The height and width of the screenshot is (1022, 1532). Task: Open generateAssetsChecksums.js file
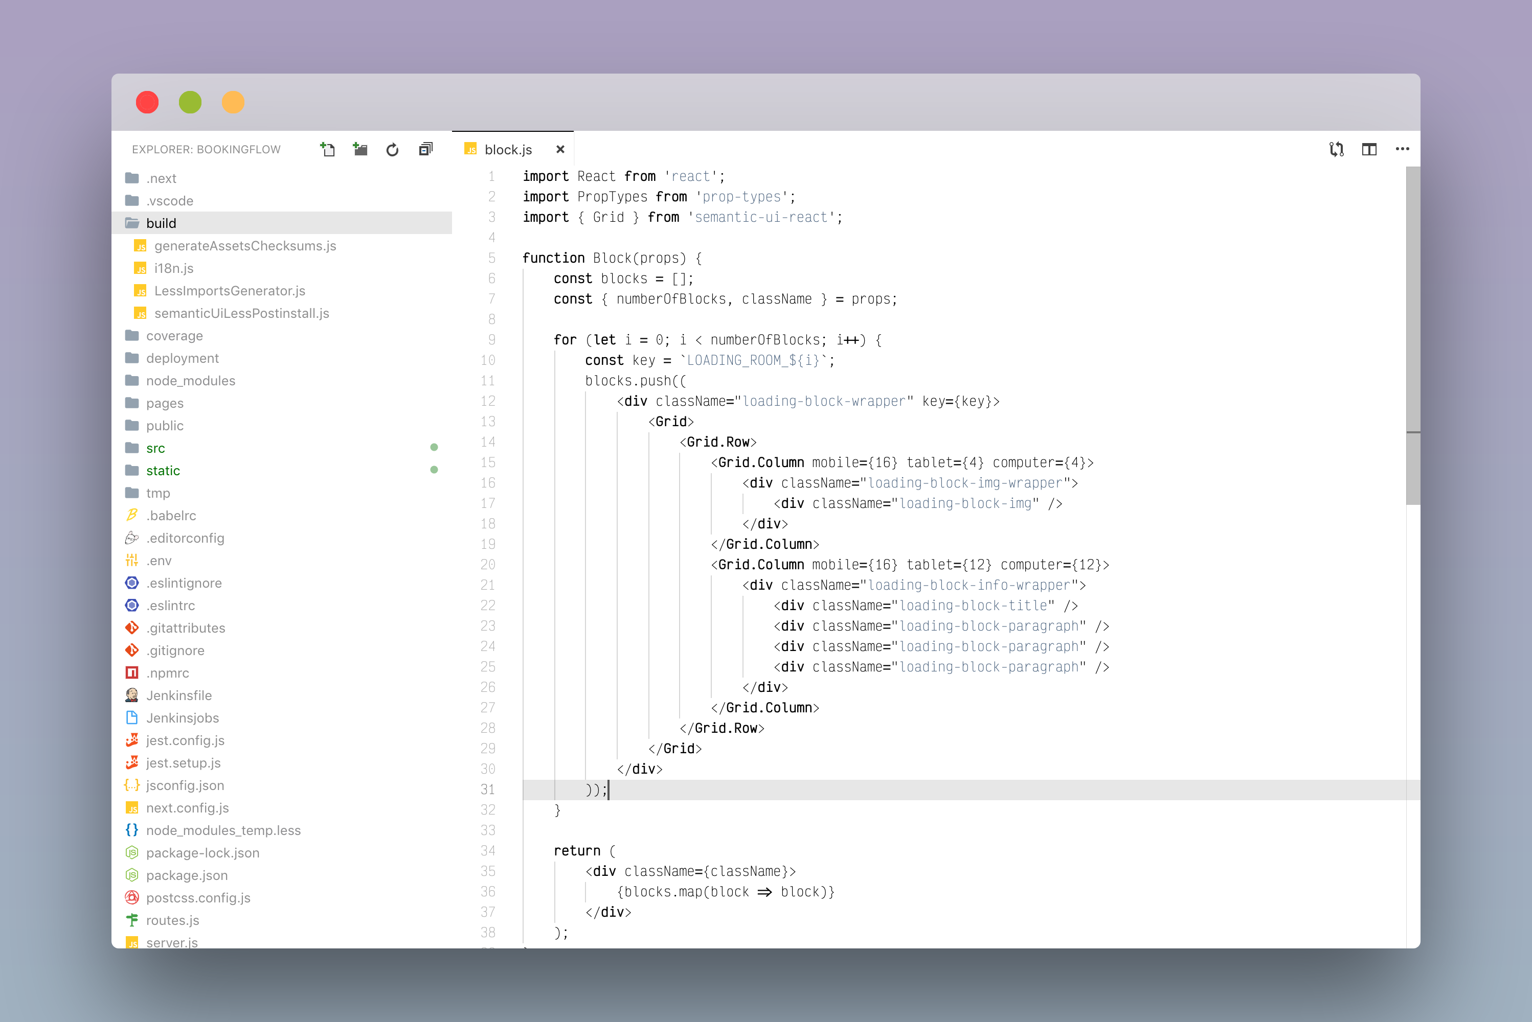point(244,246)
